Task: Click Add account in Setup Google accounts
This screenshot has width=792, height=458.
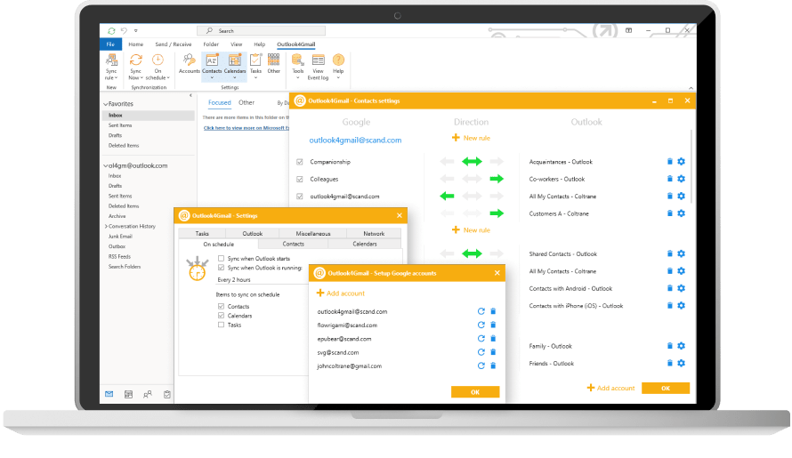Action: click(341, 293)
